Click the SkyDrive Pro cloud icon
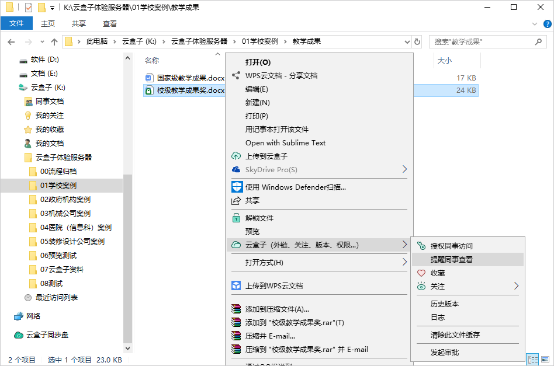Screen dimensions: 554x366 click(x=236, y=169)
